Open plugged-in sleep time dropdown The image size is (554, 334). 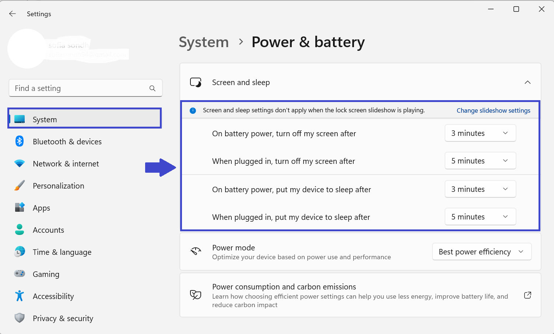click(x=480, y=217)
